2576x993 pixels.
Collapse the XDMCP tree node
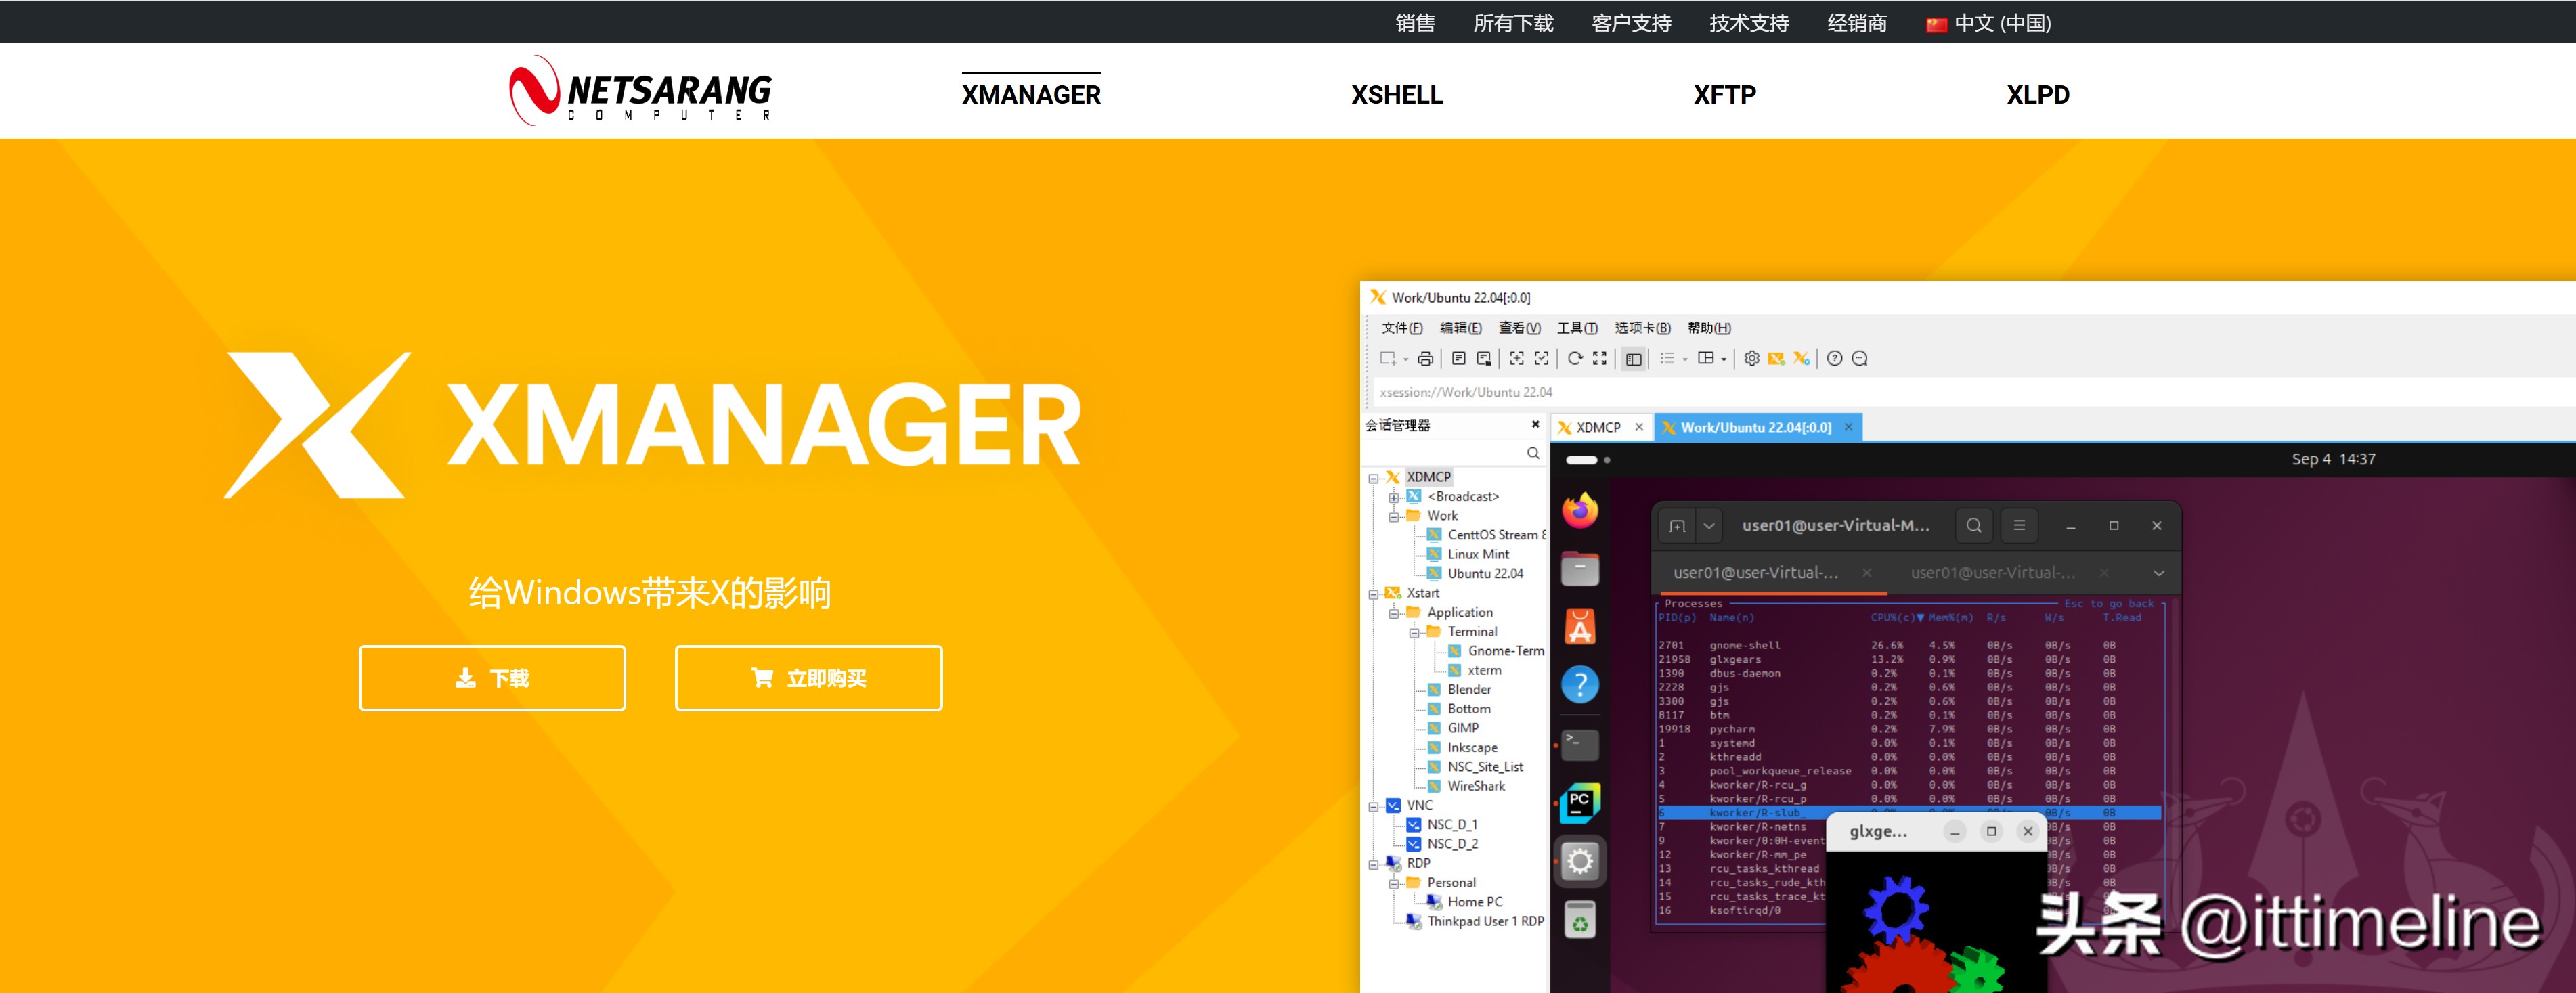point(1373,478)
